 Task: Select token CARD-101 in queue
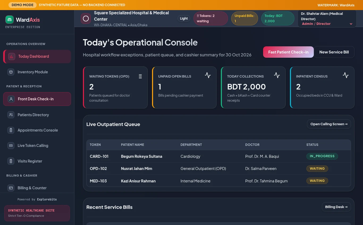click(99, 156)
